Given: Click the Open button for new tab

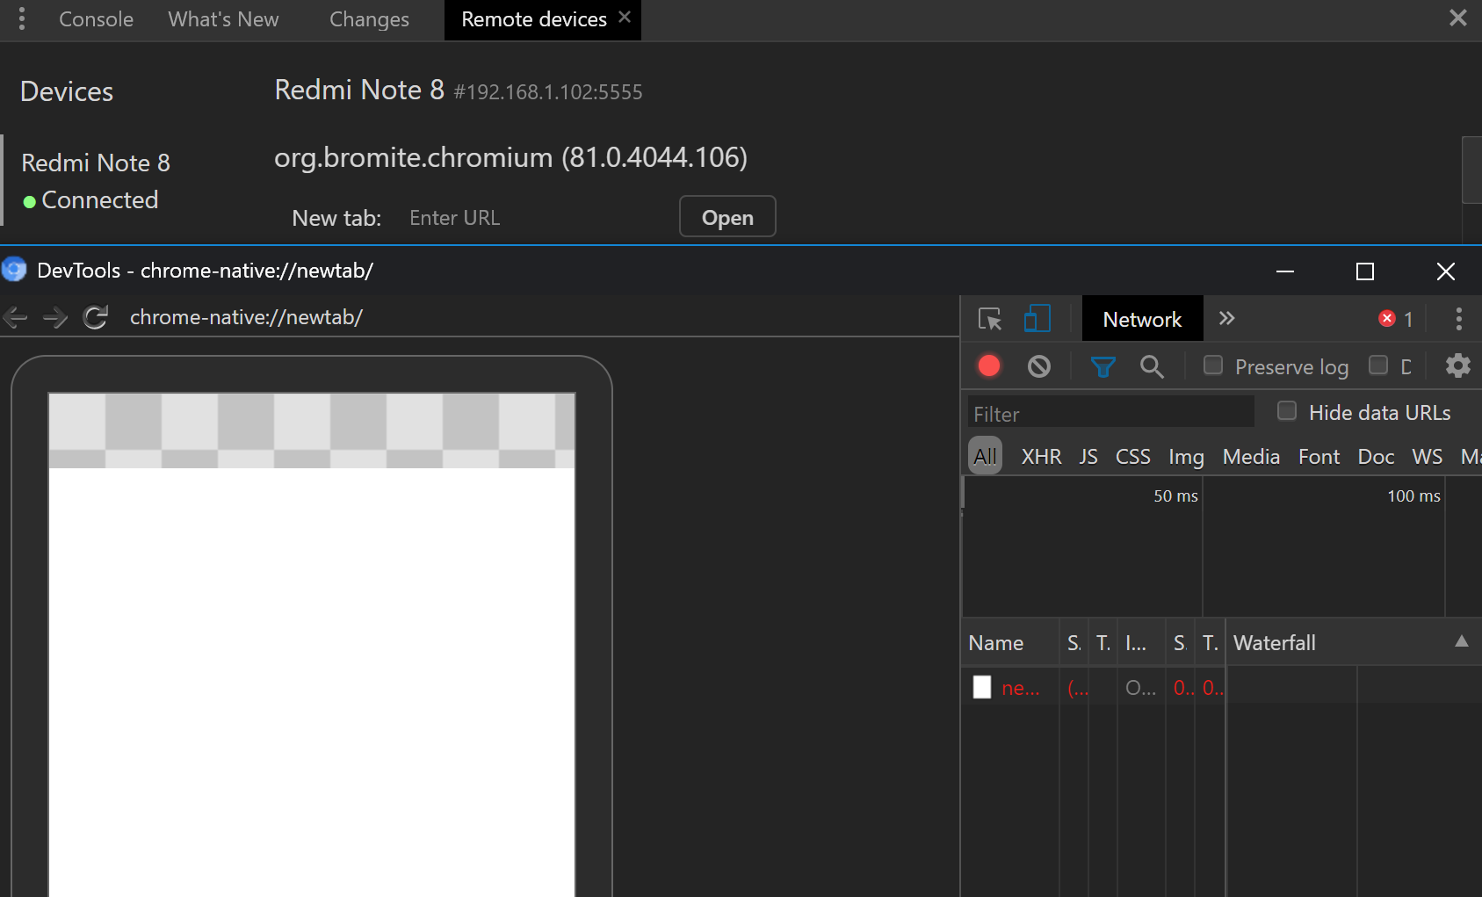Looking at the screenshot, I should [x=727, y=217].
